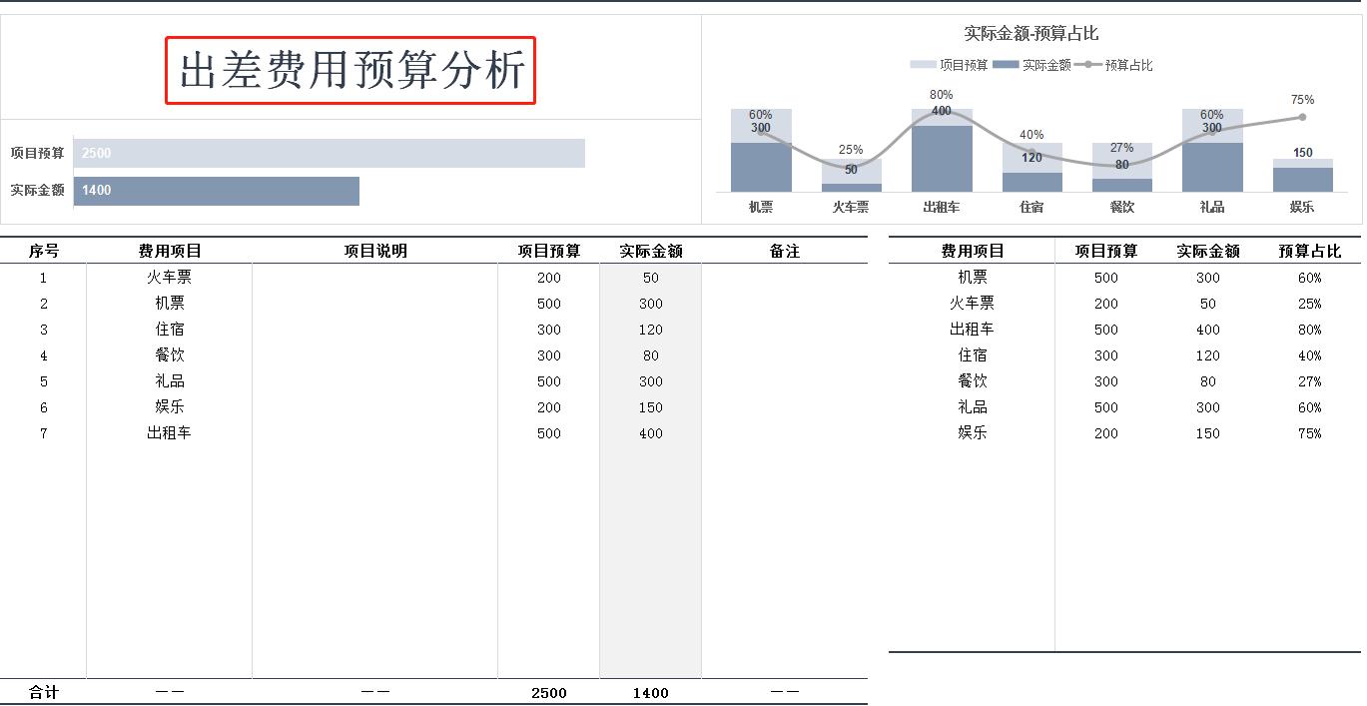Select the 预算占比 header in right table
This screenshot has width=1367, height=706.
click(1311, 251)
